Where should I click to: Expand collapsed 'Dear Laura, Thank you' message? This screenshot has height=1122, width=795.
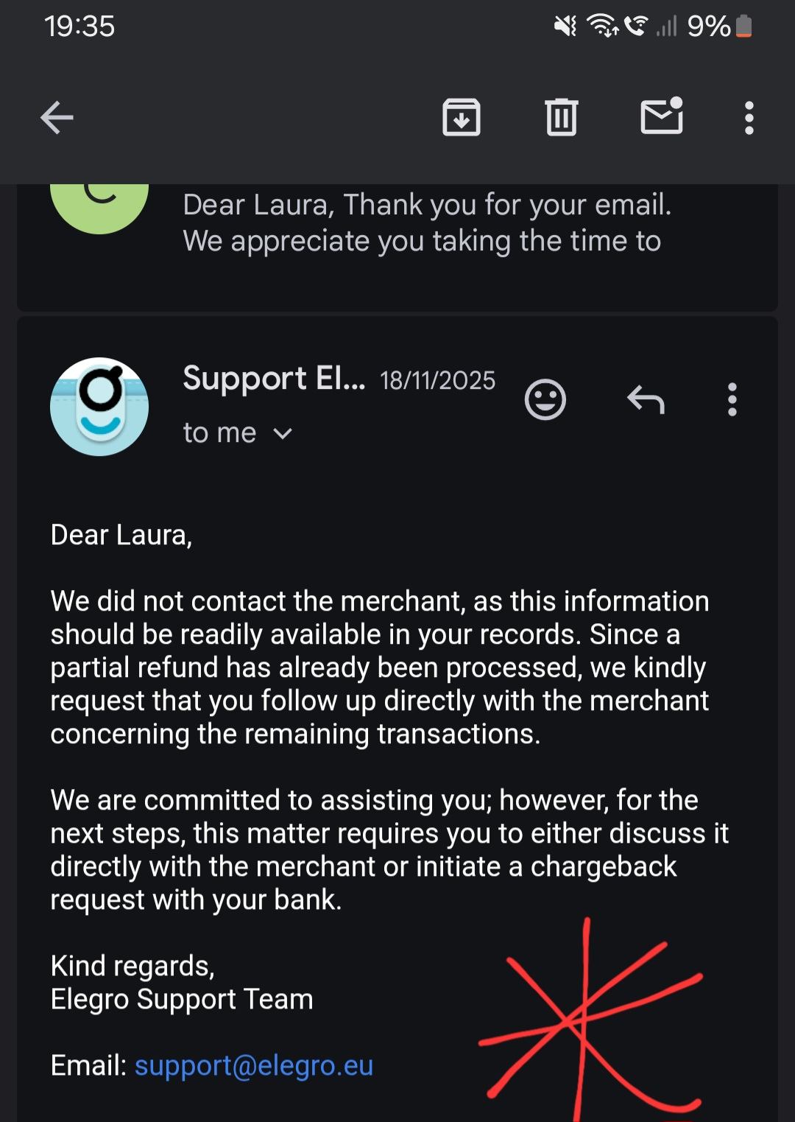coord(427,222)
